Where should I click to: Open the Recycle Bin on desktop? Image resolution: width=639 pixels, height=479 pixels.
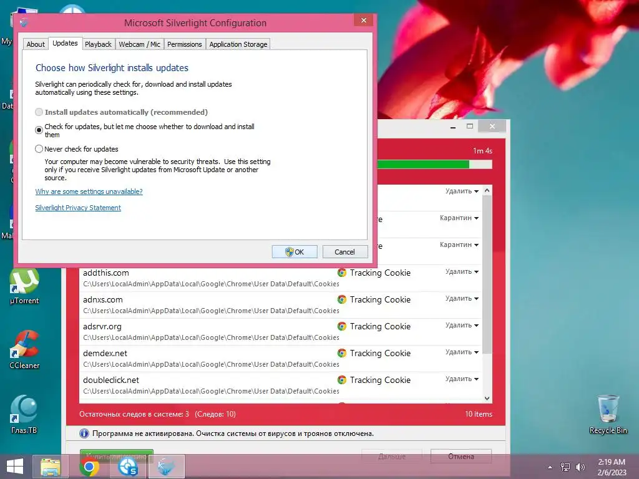[x=608, y=415]
